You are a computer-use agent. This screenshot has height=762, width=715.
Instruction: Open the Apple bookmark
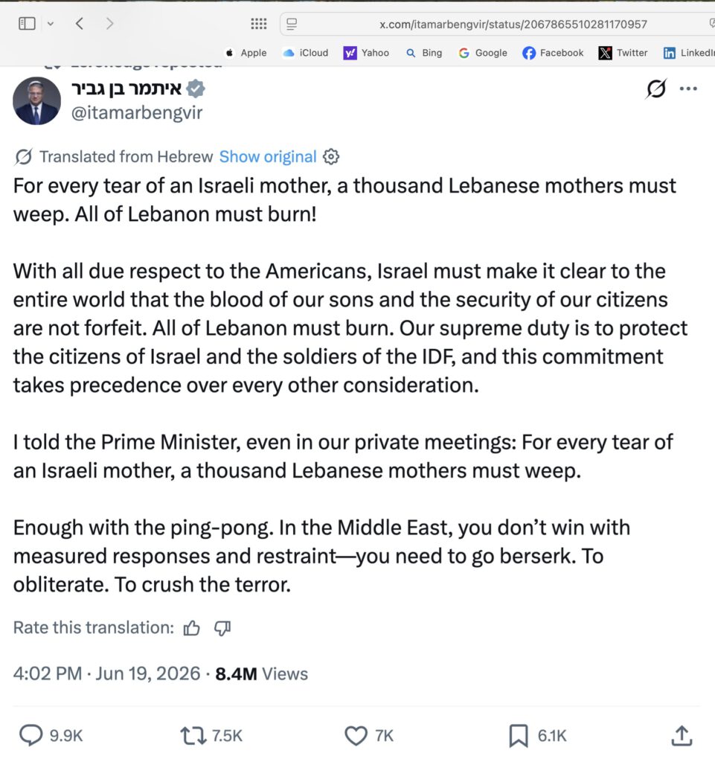(x=246, y=53)
